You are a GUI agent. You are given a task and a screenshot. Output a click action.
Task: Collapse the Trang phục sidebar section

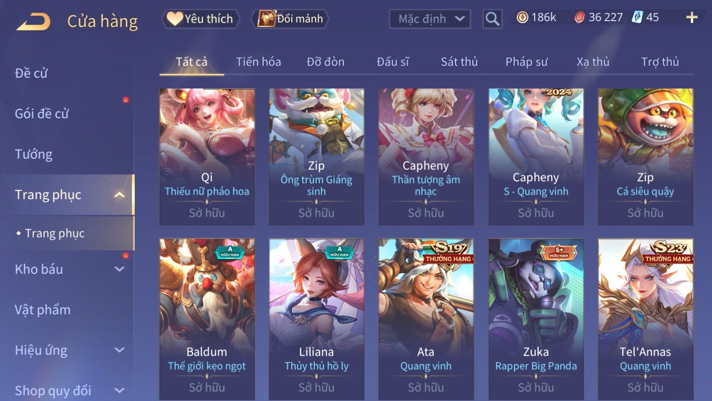(120, 194)
